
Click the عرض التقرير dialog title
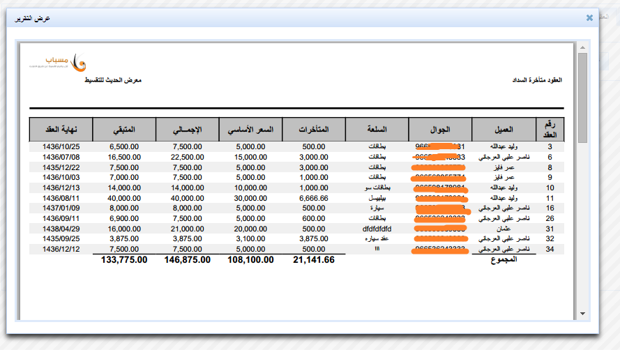[33, 18]
